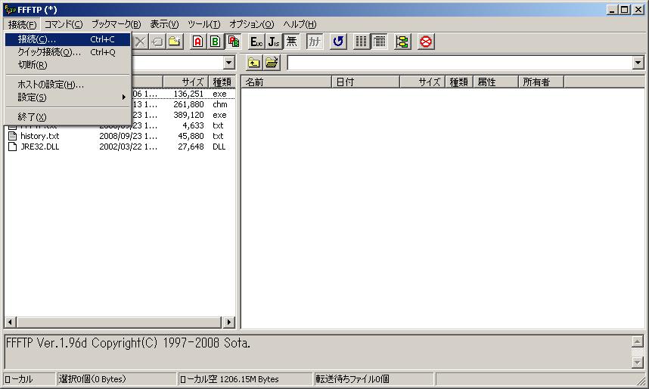
Task: Switch to details view icon
Action: click(379, 42)
